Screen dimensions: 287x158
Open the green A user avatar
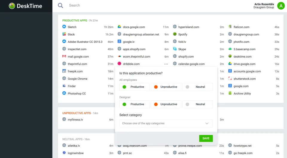tap(281, 6)
